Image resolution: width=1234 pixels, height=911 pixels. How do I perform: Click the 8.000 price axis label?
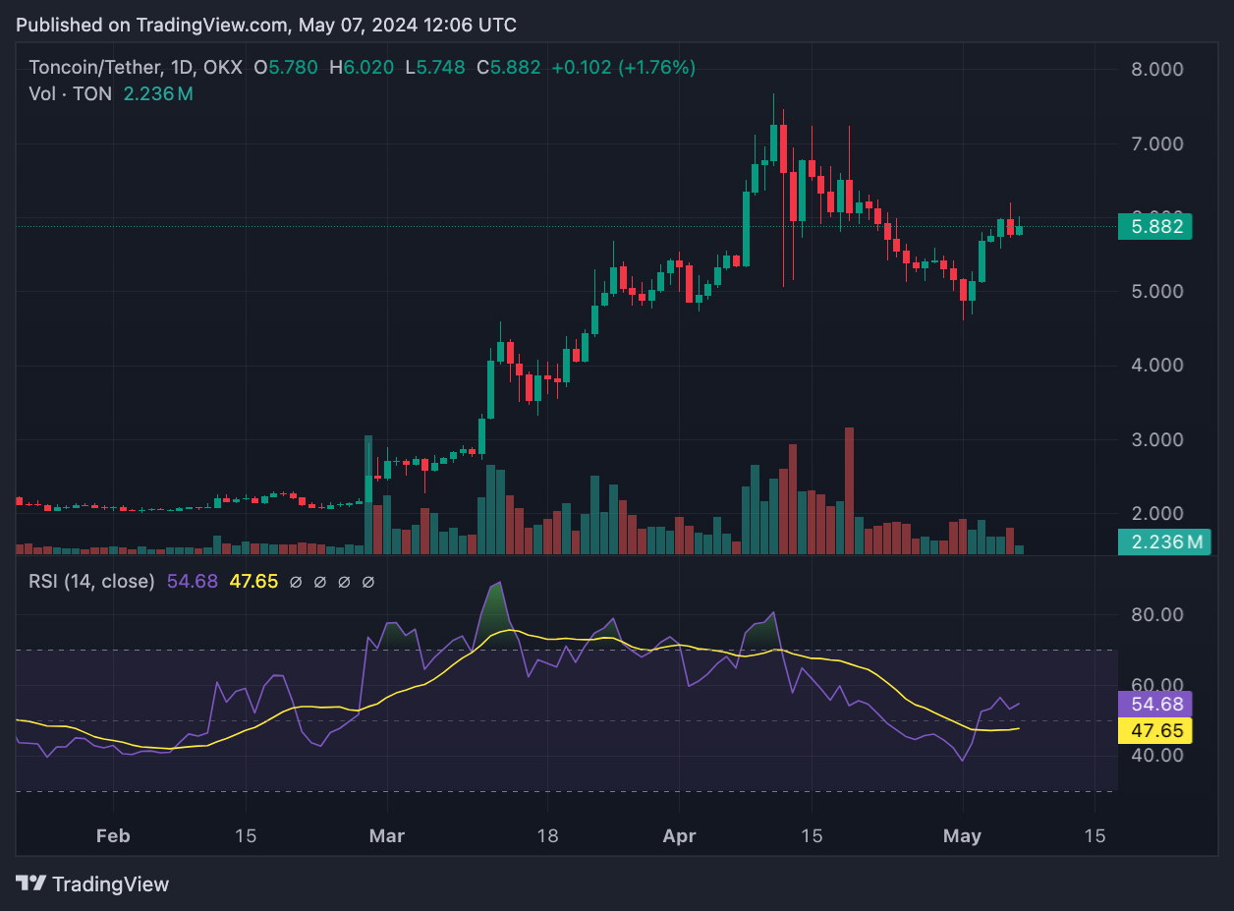coord(1155,70)
